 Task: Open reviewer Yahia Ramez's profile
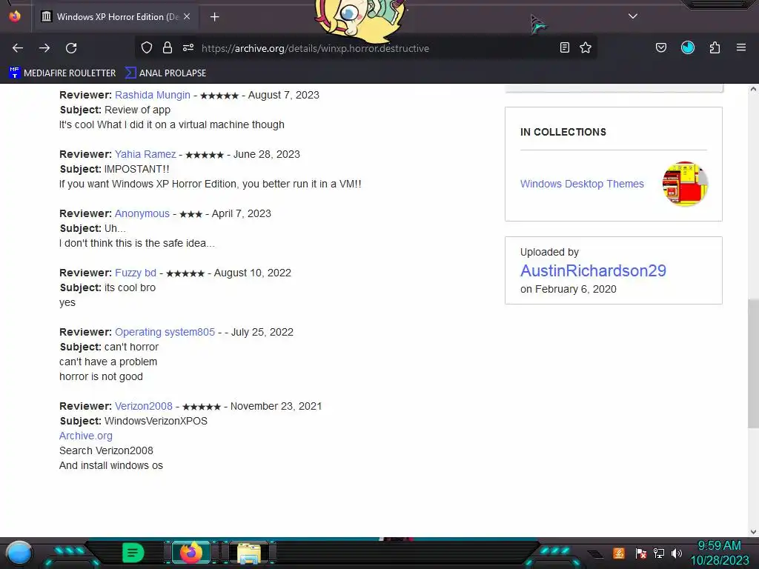[145, 154]
